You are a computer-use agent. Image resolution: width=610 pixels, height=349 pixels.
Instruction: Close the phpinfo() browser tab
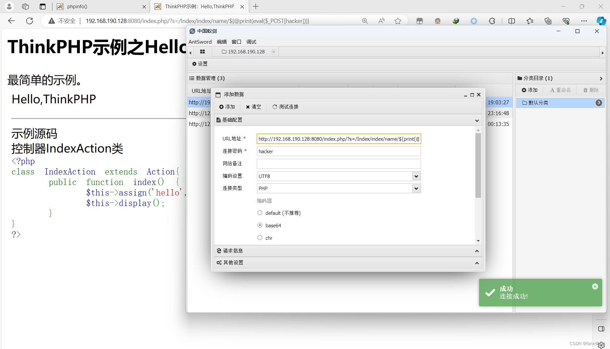[x=144, y=7]
